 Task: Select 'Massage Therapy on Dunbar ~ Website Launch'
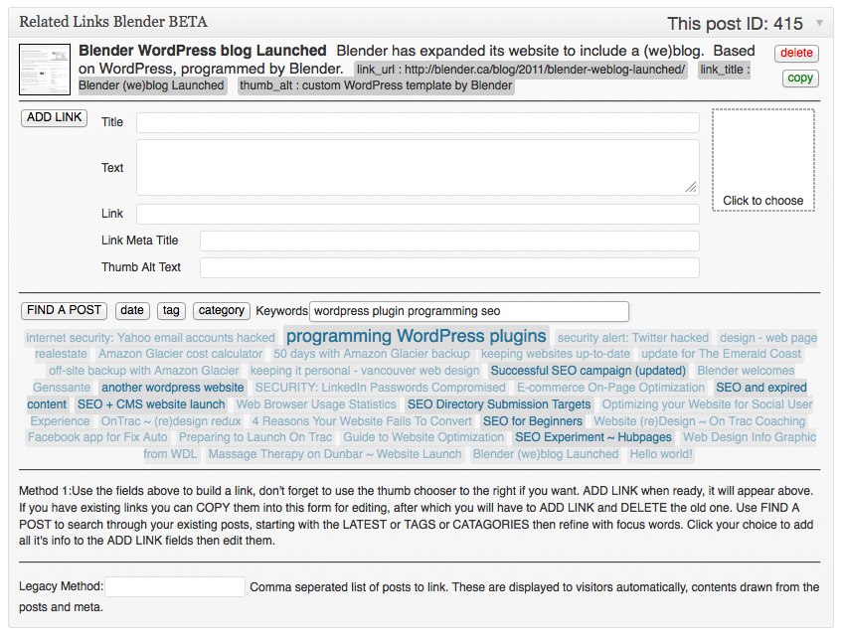[335, 454]
